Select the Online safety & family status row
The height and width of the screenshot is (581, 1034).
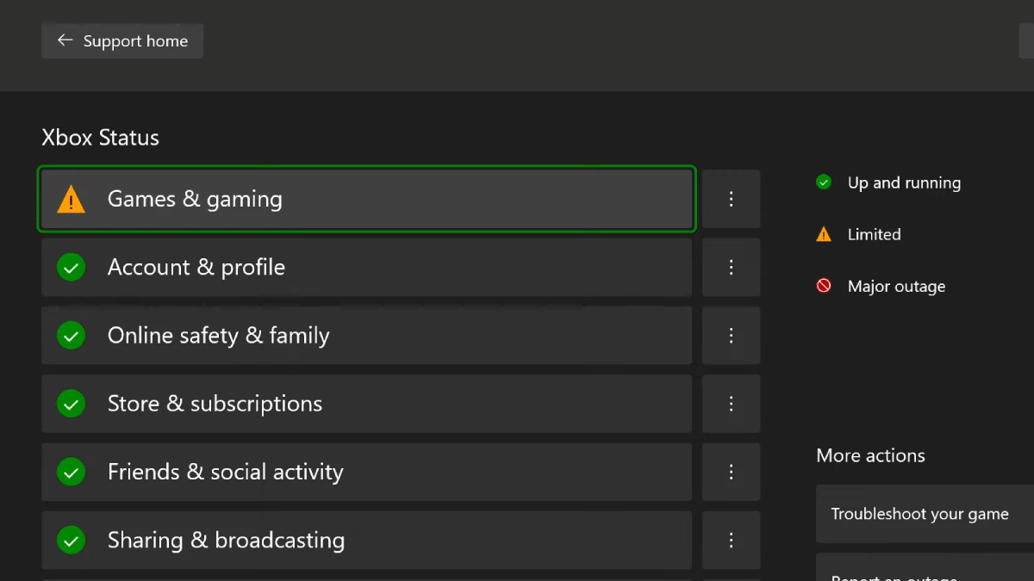(366, 335)
